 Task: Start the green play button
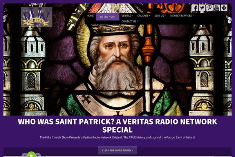31,155
